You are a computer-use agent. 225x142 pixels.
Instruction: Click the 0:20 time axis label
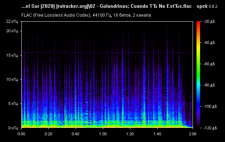48,134
